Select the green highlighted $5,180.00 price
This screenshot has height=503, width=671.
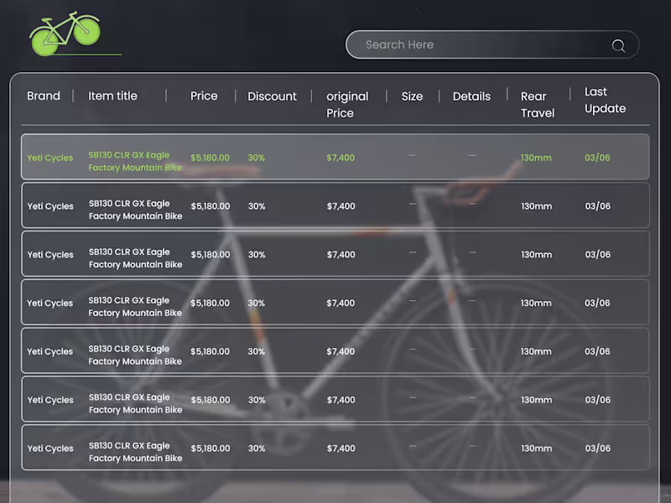[x=210, y=158]
